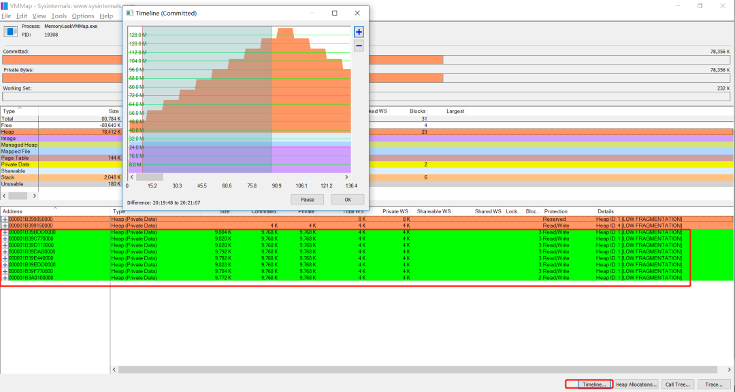Expand row 000001B39DAB0000
The width and height of the screenshot is (735, 392).
tap(5, 251)
